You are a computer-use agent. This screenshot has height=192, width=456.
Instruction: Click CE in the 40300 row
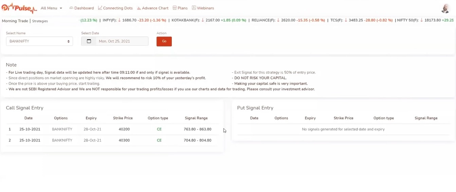coord(159,140)
